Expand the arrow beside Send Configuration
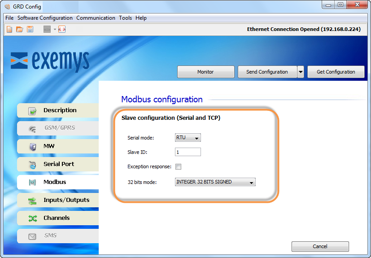The image size is (371, 258). (301, 72)
